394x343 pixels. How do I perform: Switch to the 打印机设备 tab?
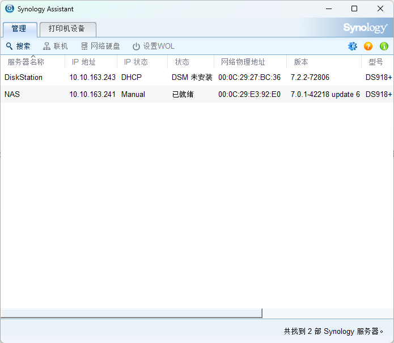pos(68,29)
